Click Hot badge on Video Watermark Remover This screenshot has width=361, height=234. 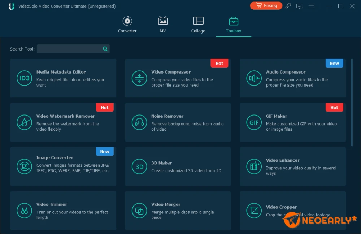[105, 107]
